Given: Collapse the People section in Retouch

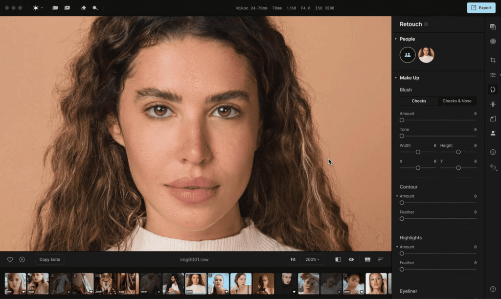Looking at the screenshot, I should pyautogui.click(x=395, y=39).
